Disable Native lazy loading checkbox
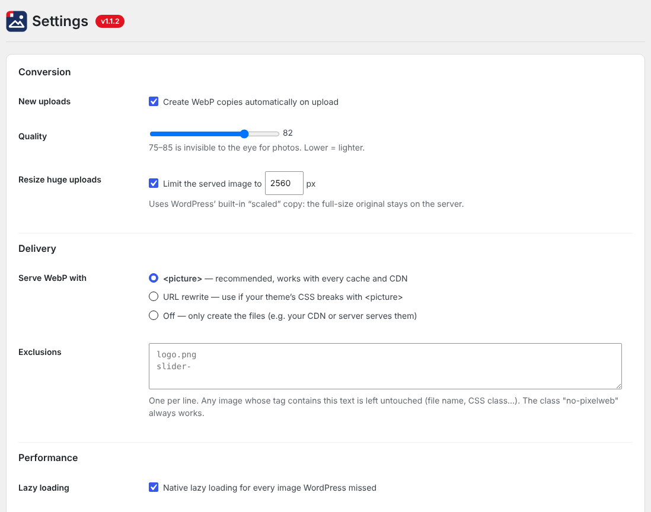651x512 pixels. [154, 488]
